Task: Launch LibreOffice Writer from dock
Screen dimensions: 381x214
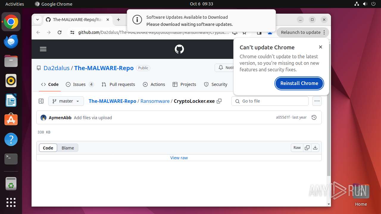Action: point(11,100)
